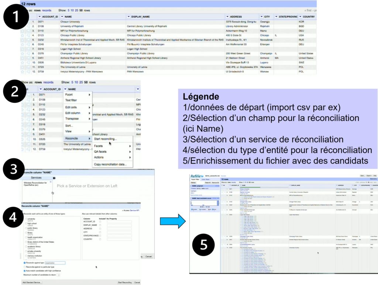
Task: Click the ACCOUNT_ID As Property input field
Action: click(119, 222)
